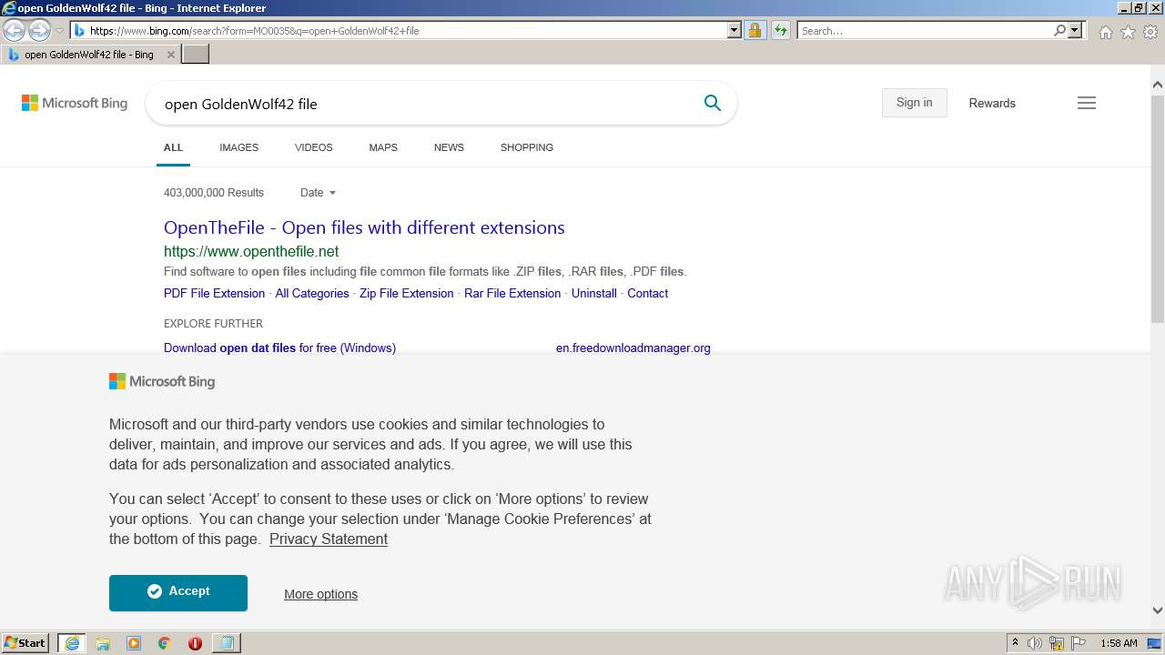1165x655 pixels.
Task: Open the All Categories sublink
Action: 312,294
